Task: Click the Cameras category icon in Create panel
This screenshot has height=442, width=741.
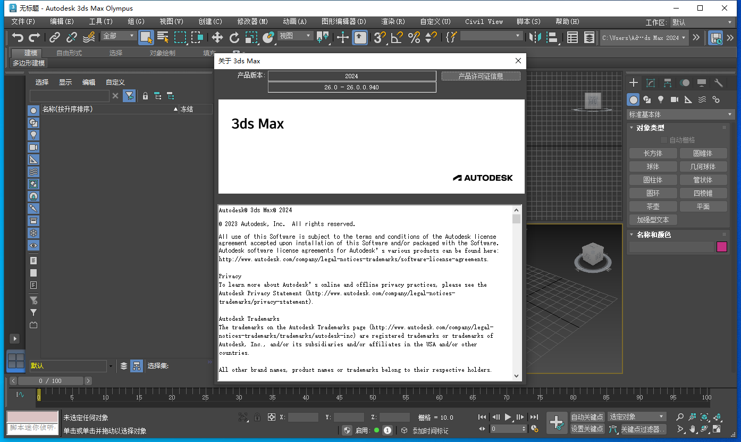Action: pyautogui.click(x=675, y=99)
